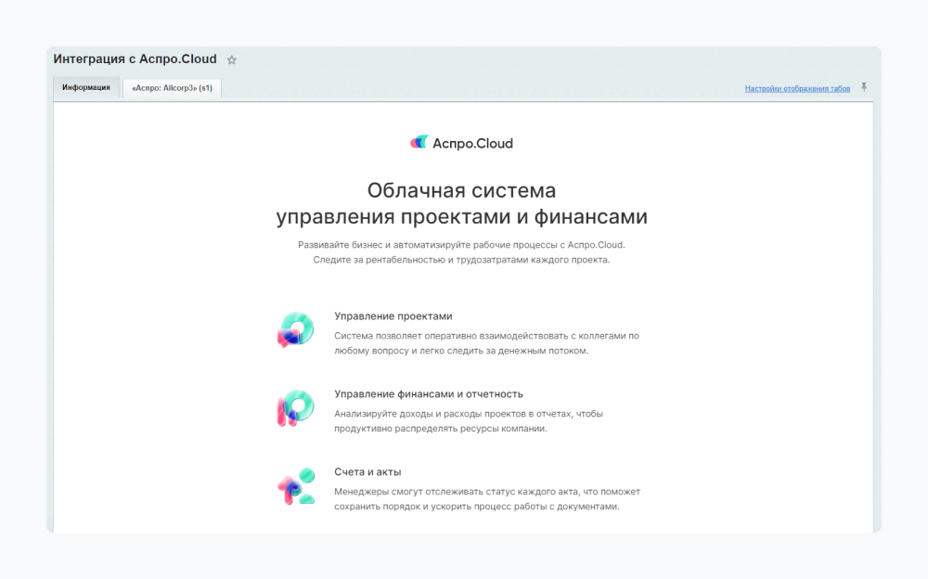The image size is (928, 579).
Task: Click the heading Облачная система управления проектами
Action: click(x=462, y=202)
